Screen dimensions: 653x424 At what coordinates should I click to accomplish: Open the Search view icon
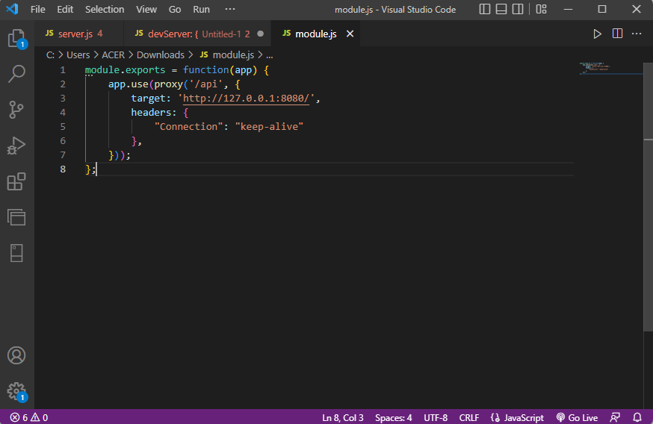point(16,74)
